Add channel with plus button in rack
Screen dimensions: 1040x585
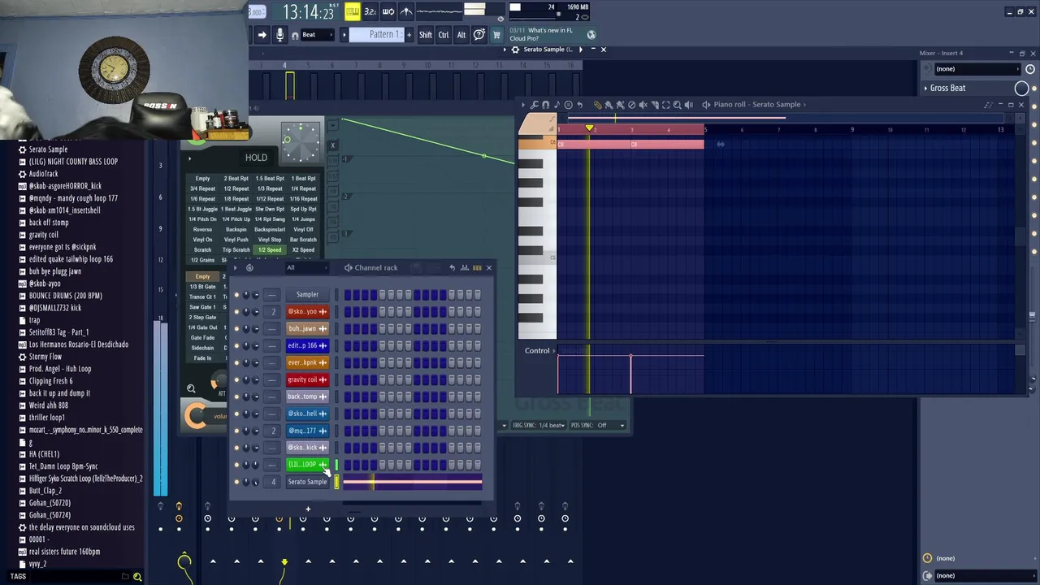click(308, 509)
